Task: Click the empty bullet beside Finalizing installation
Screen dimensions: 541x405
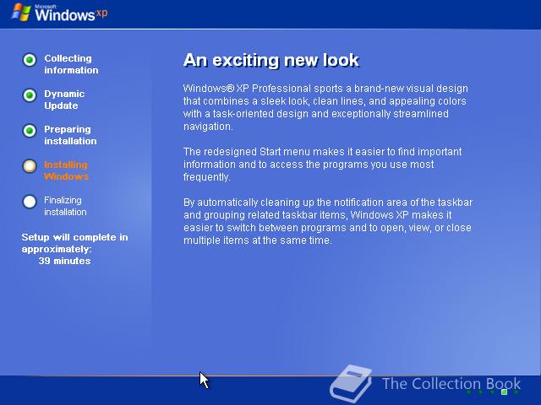Action: coord(30,202)
